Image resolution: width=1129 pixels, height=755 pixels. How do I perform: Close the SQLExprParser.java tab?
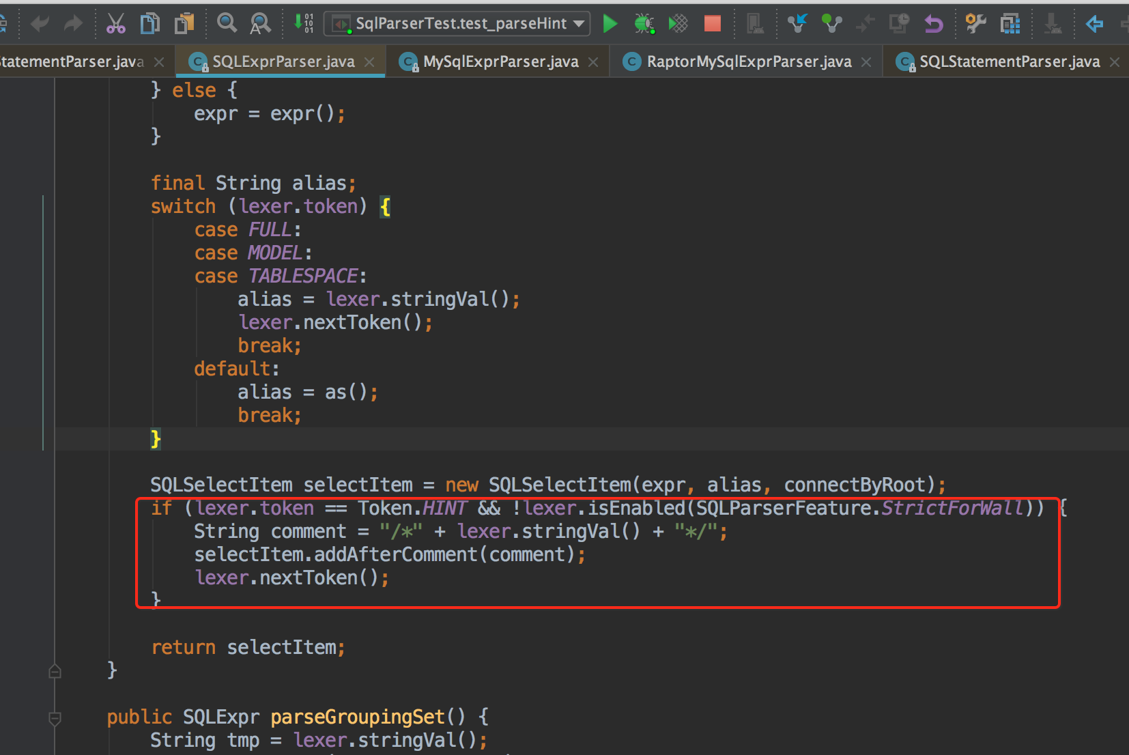coord(369,61)
